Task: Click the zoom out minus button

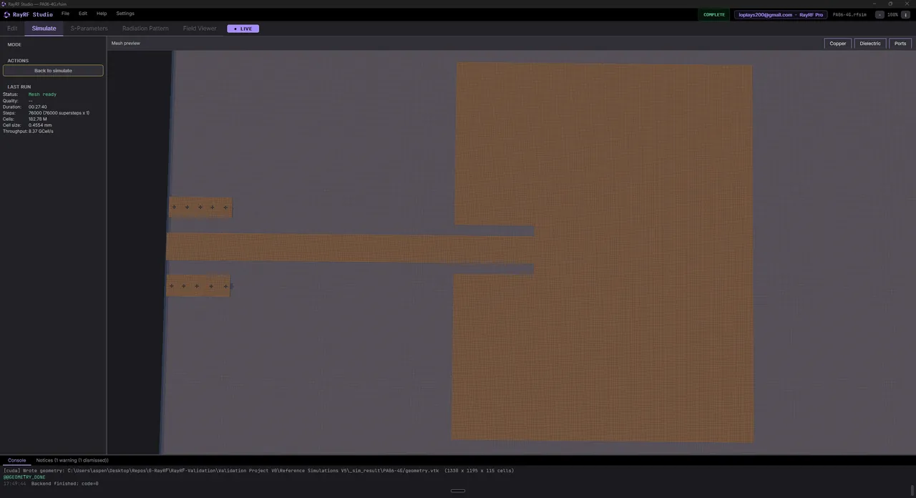Action: [880, 14]
